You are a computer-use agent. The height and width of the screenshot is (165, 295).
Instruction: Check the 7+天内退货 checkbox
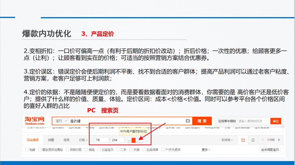point(163,149)
